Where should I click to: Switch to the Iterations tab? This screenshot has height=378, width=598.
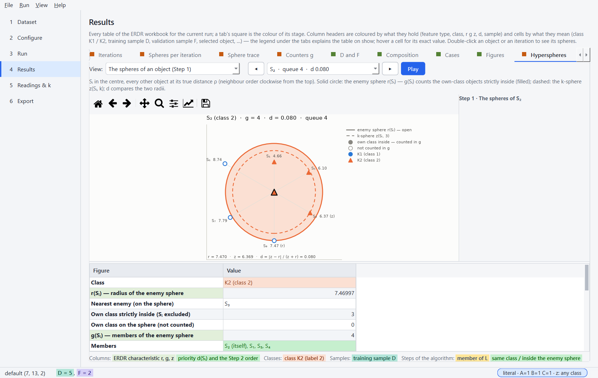tap(106, 55)
